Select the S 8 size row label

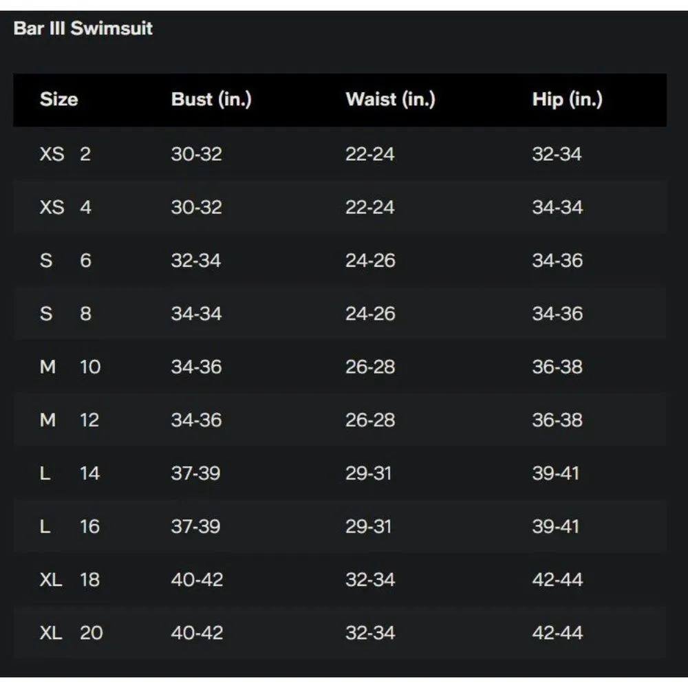click(65, 314)
